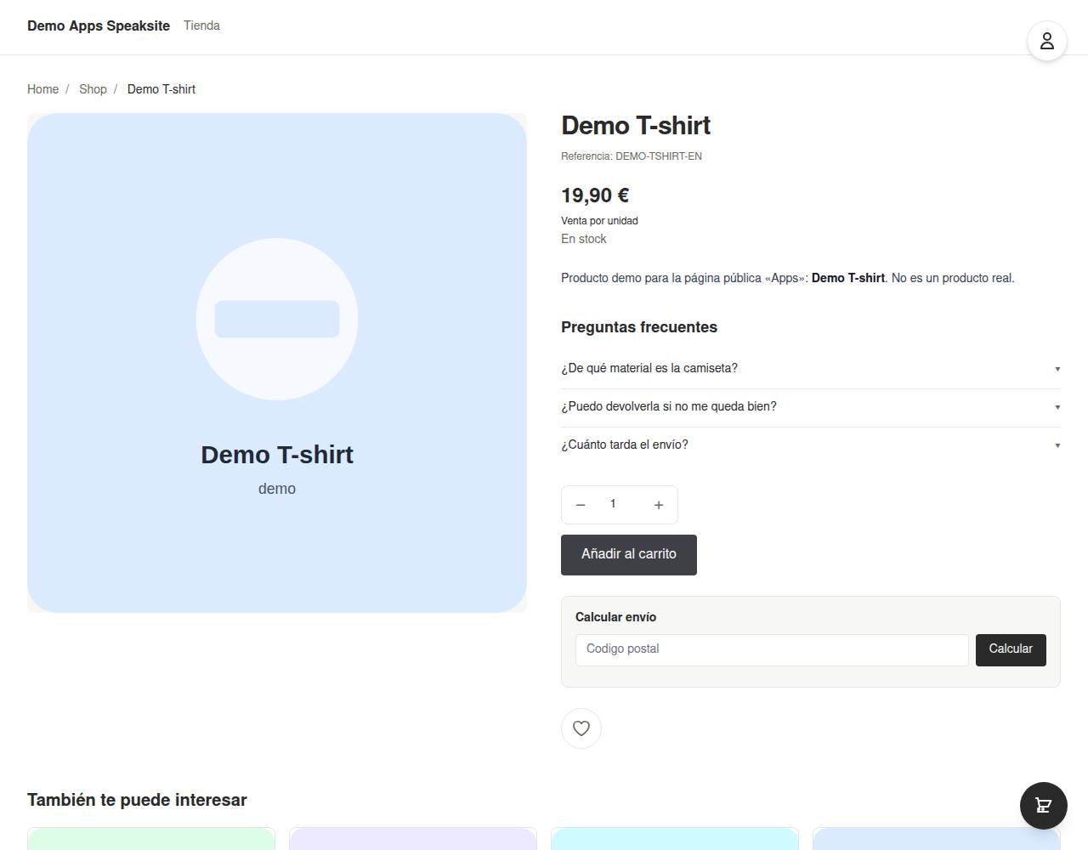The width and height of the screenshot is (1088, 850).
Task: Click the "En stock" availability text
Action: [584, 239]
